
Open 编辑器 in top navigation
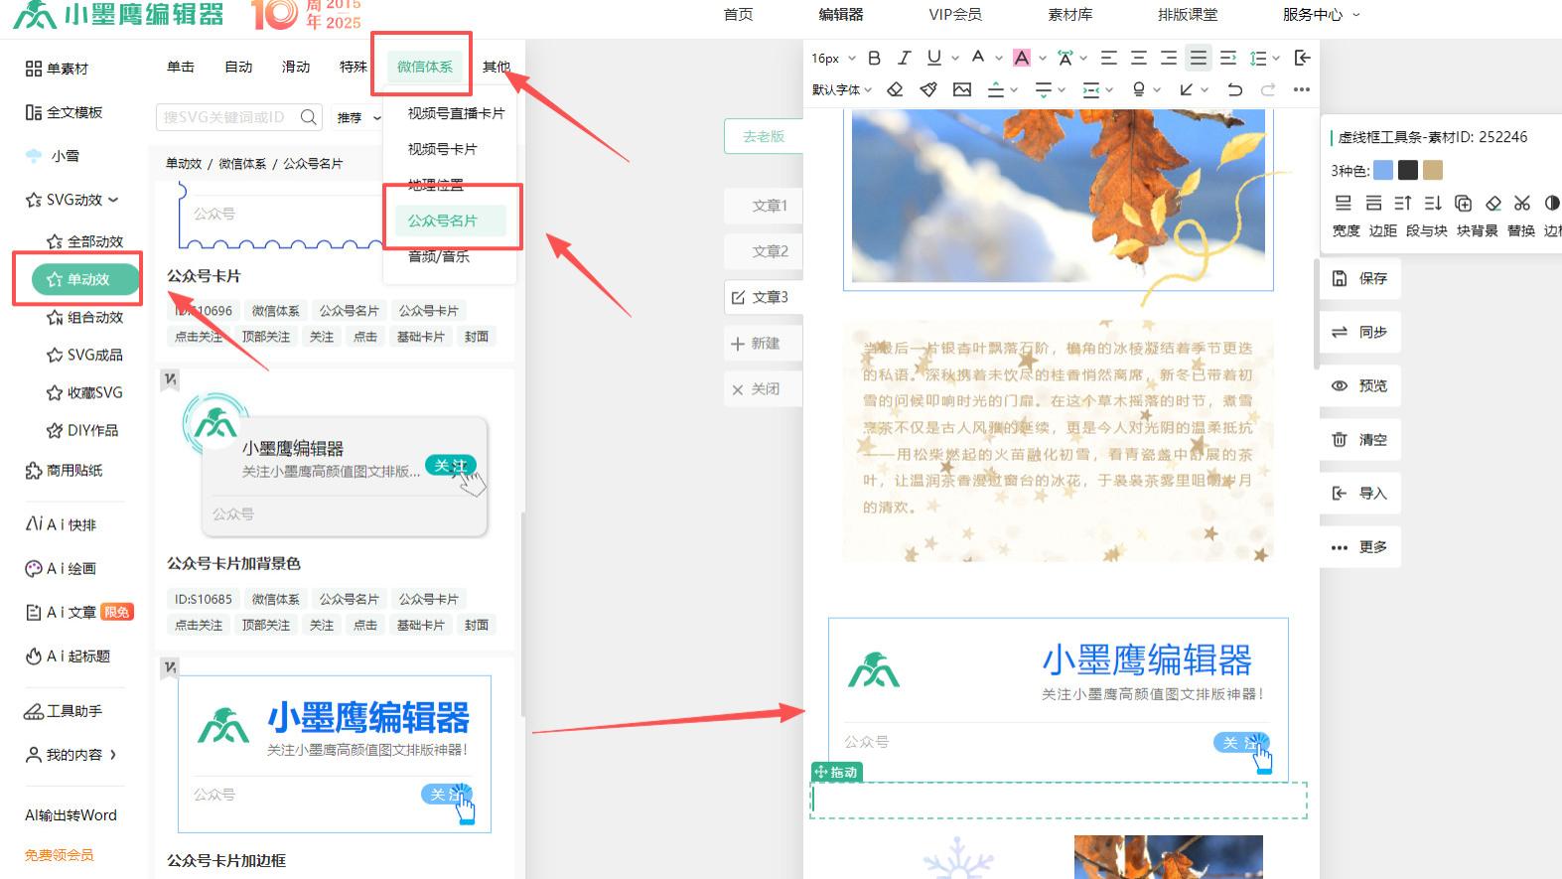pos(841,14)
